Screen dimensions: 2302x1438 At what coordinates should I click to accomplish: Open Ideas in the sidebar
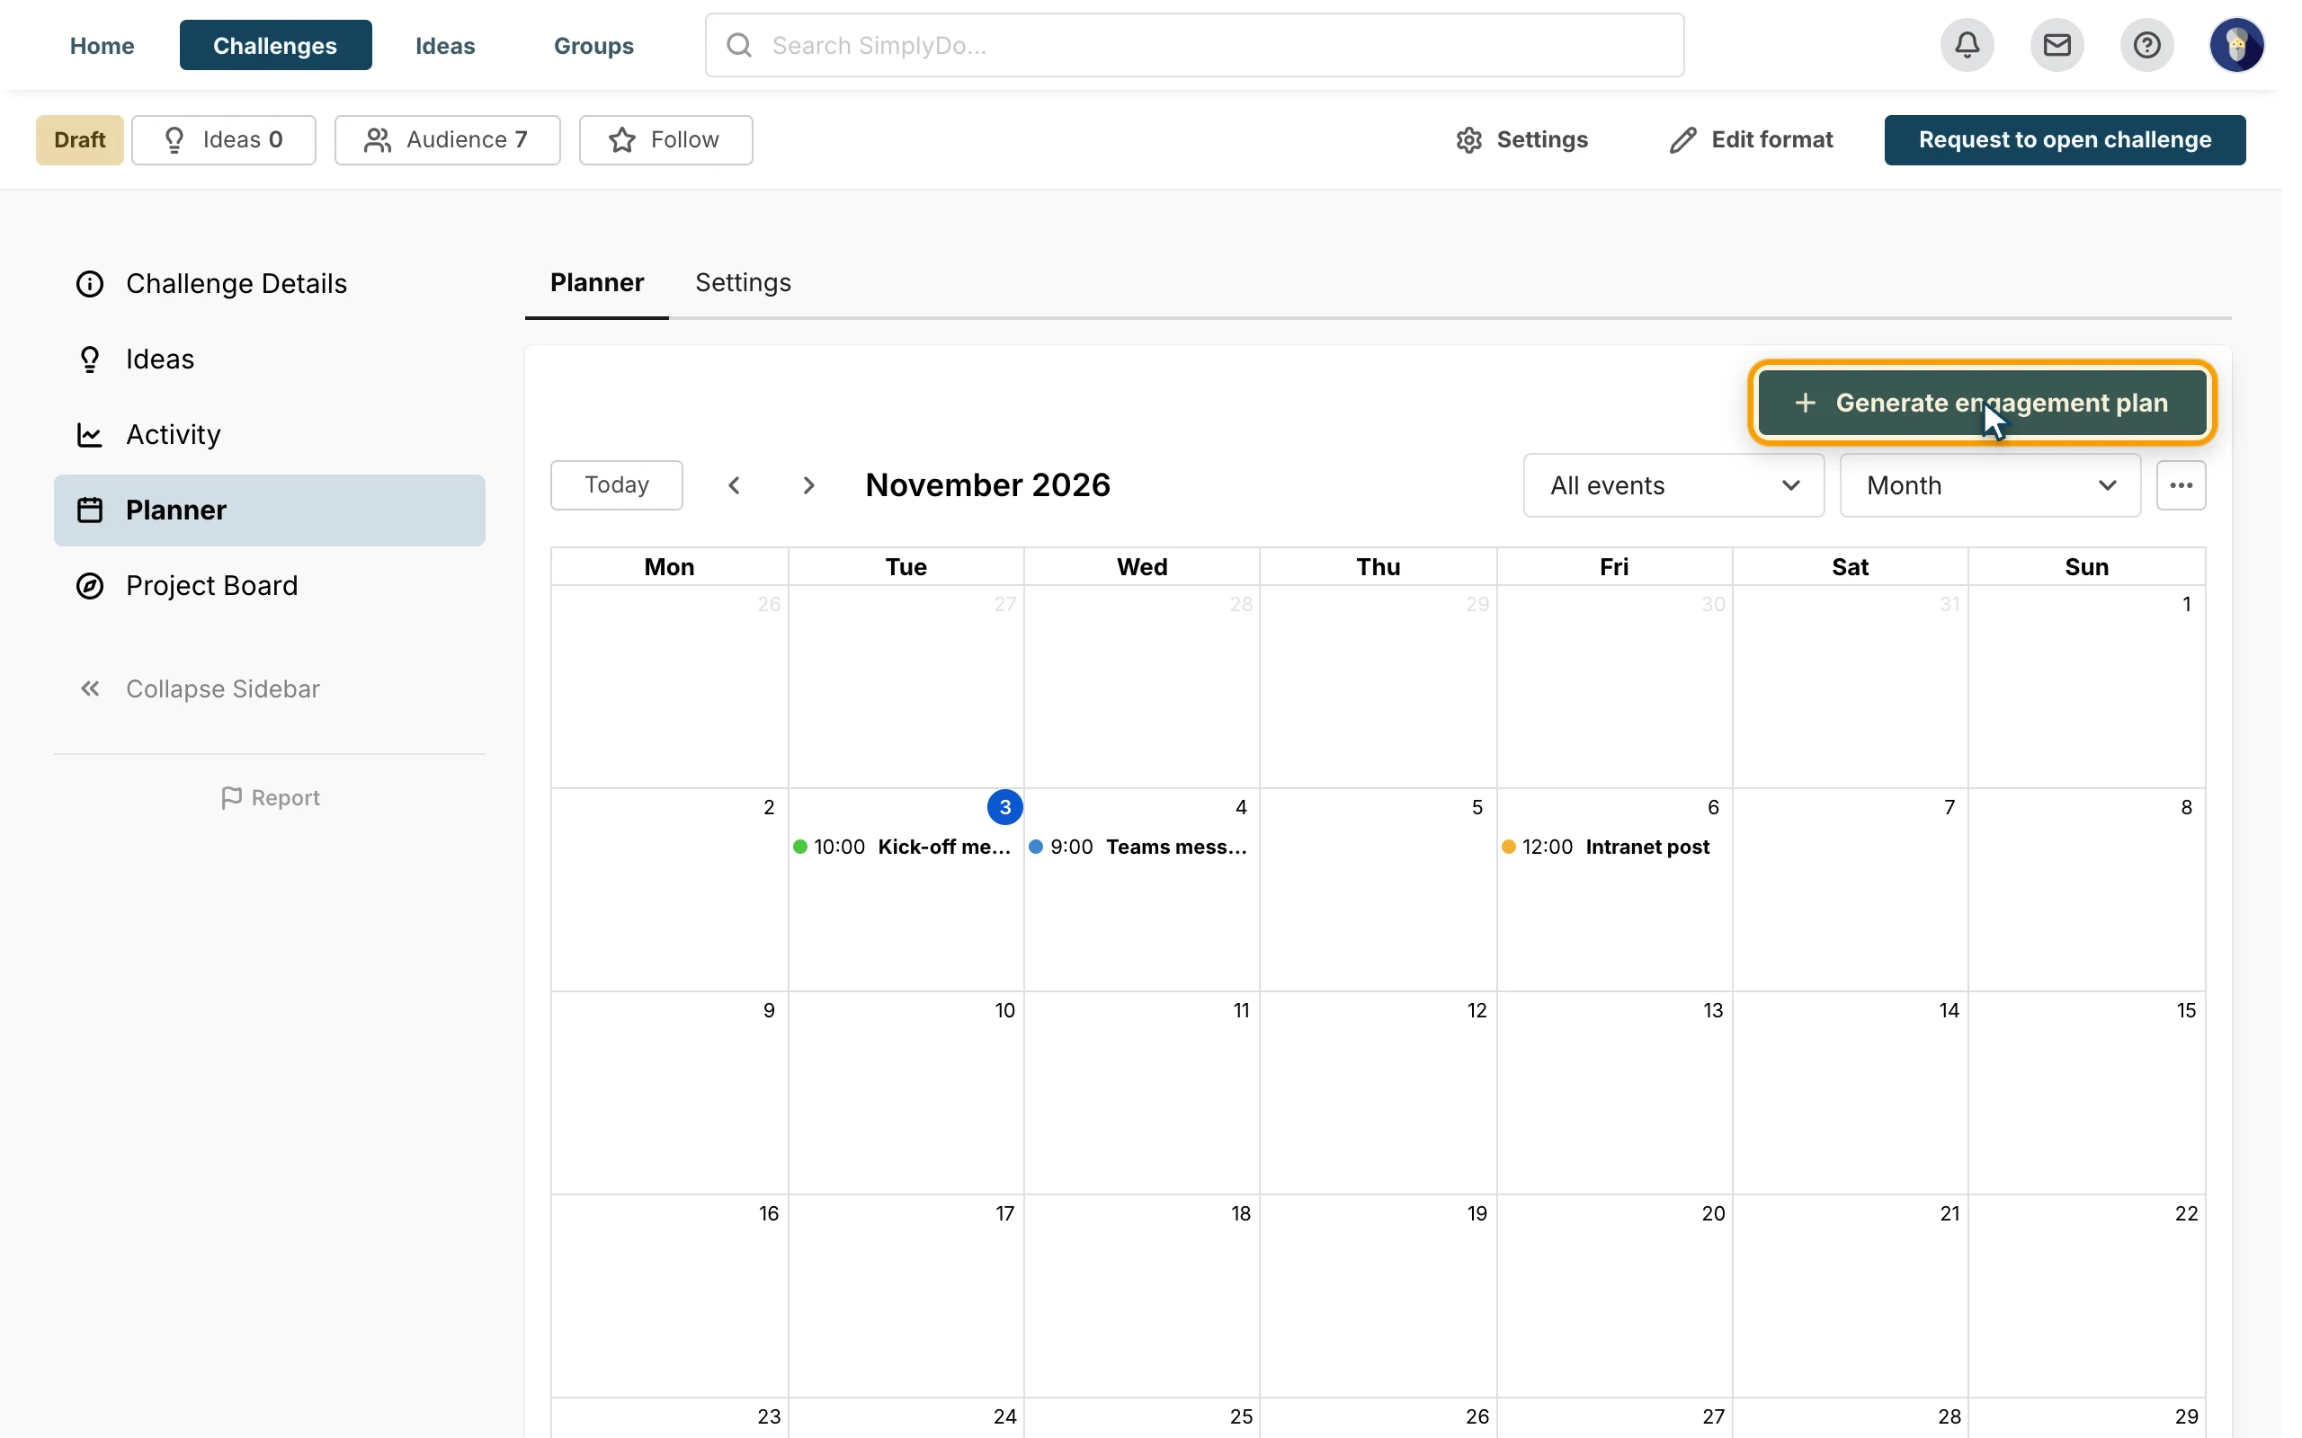pos(269,359)
